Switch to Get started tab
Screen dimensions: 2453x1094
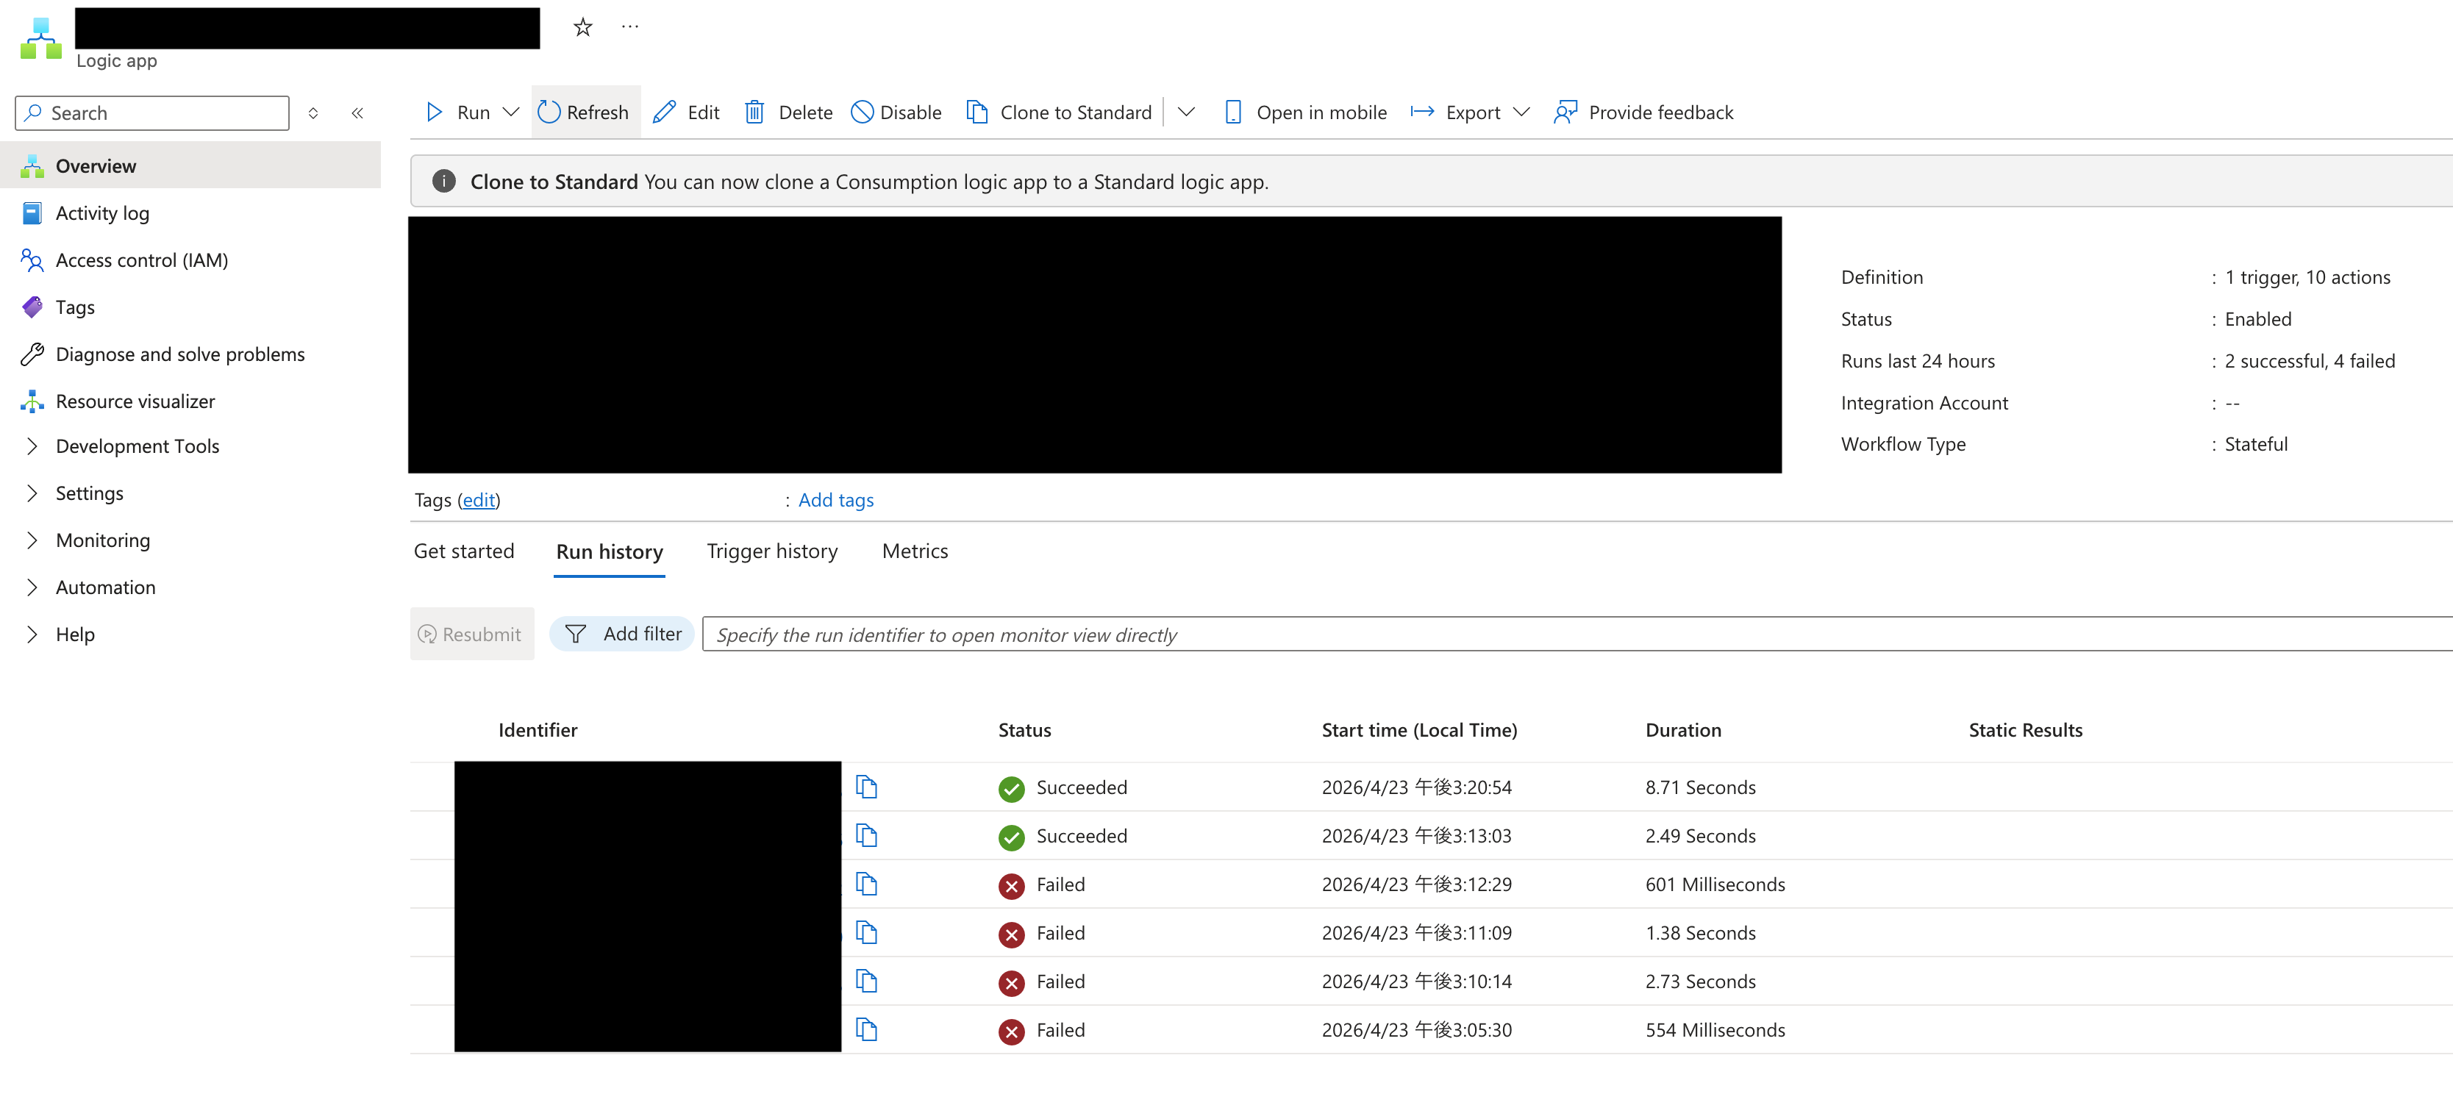(464, 551)
